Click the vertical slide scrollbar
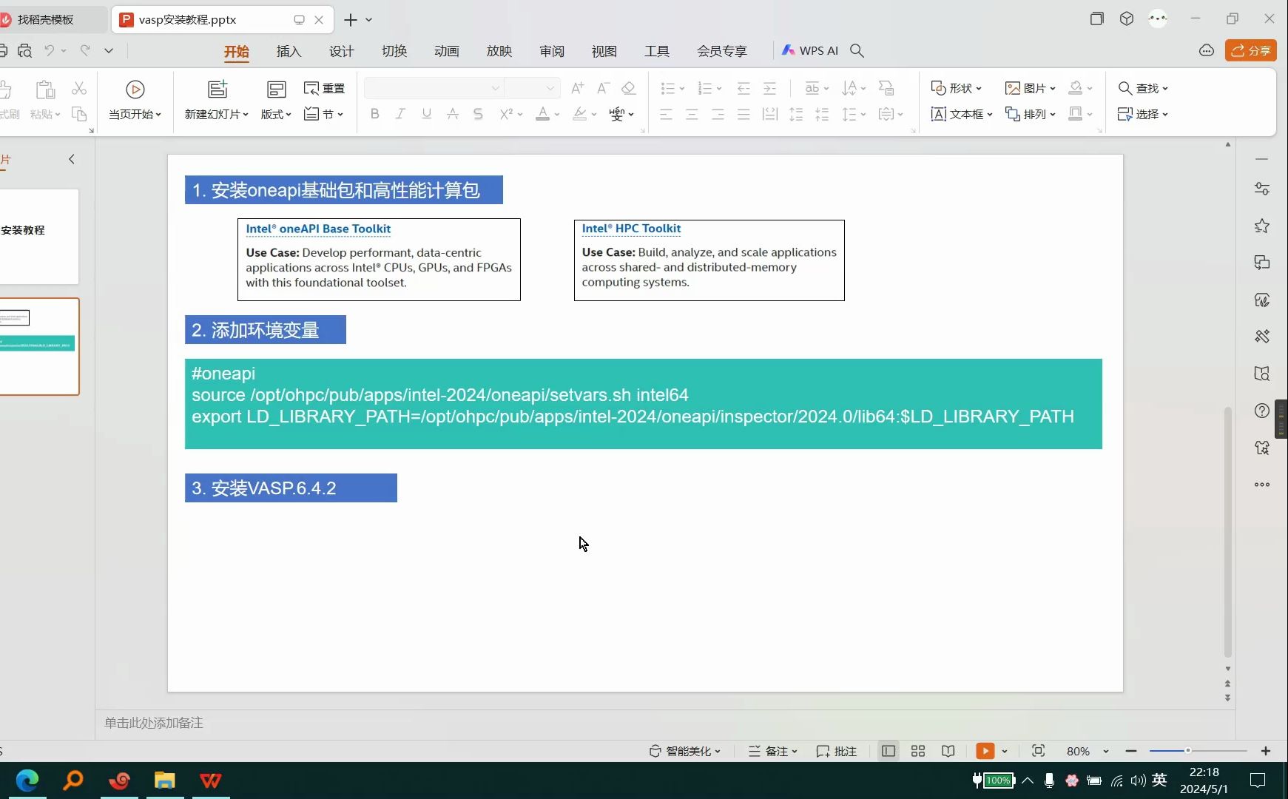The image size is (1288, 799). (x=1227, y=531)
